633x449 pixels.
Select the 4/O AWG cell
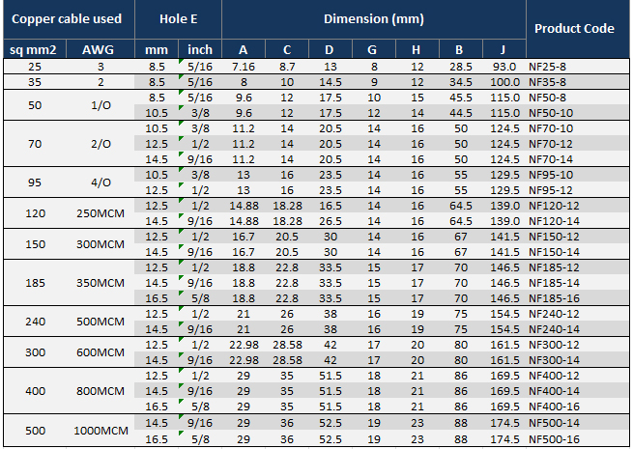(101, 182)
